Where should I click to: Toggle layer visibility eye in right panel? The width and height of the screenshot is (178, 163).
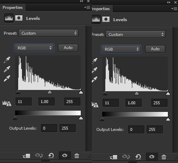pyautogui.click(x=152, y=157)
